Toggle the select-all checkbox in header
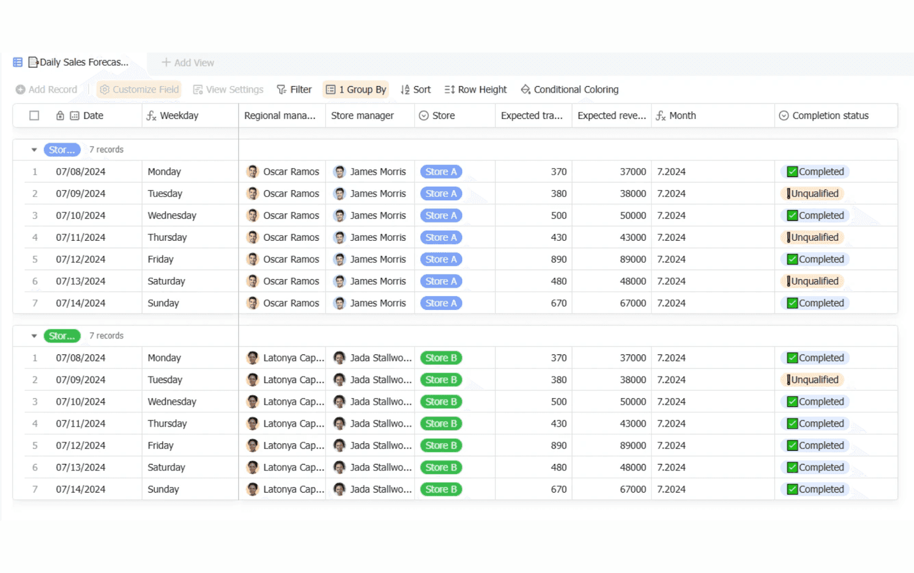914x573 pixels. 34,116
